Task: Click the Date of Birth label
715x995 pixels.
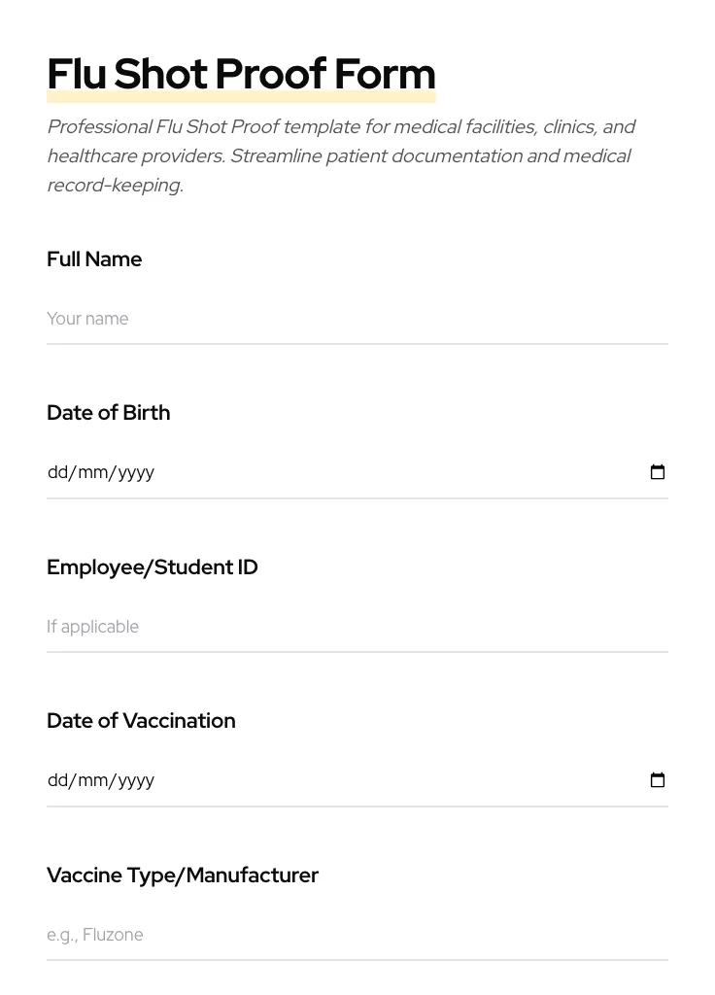Action: [108, 413]
